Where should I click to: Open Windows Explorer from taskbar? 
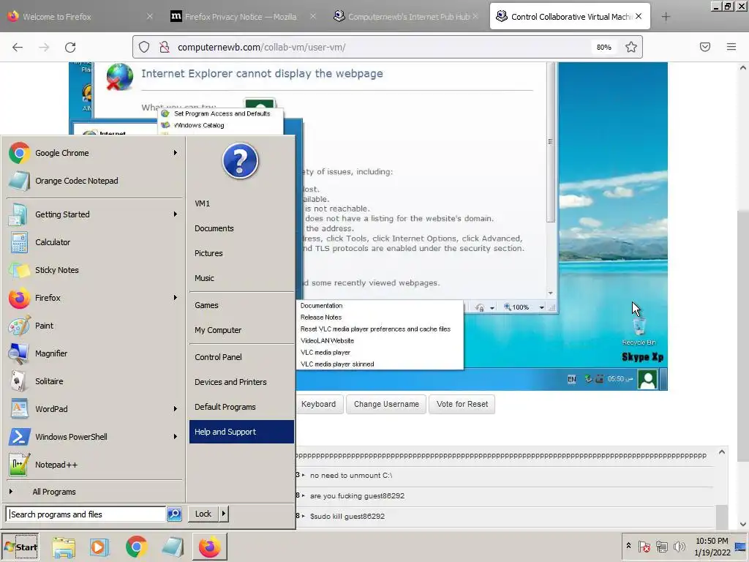click(64, 547)
